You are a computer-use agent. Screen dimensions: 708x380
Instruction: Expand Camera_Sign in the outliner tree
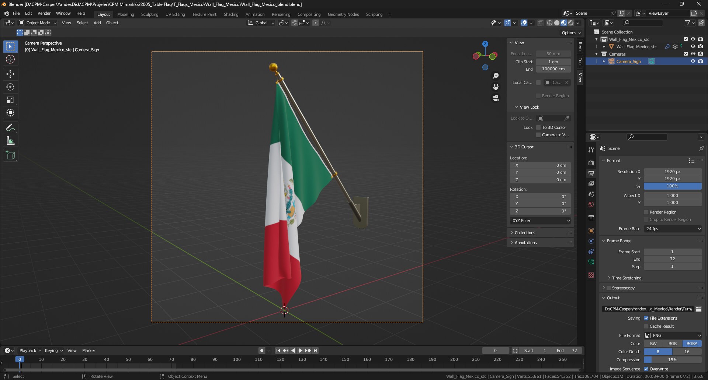604,61
